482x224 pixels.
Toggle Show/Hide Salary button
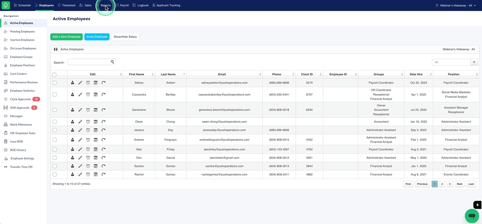tap(125, 37)
